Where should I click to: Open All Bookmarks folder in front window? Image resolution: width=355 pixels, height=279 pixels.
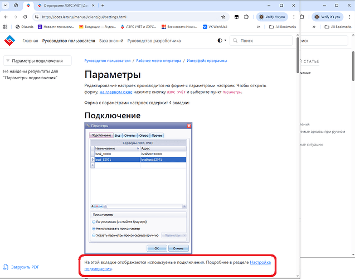point(283,27)
